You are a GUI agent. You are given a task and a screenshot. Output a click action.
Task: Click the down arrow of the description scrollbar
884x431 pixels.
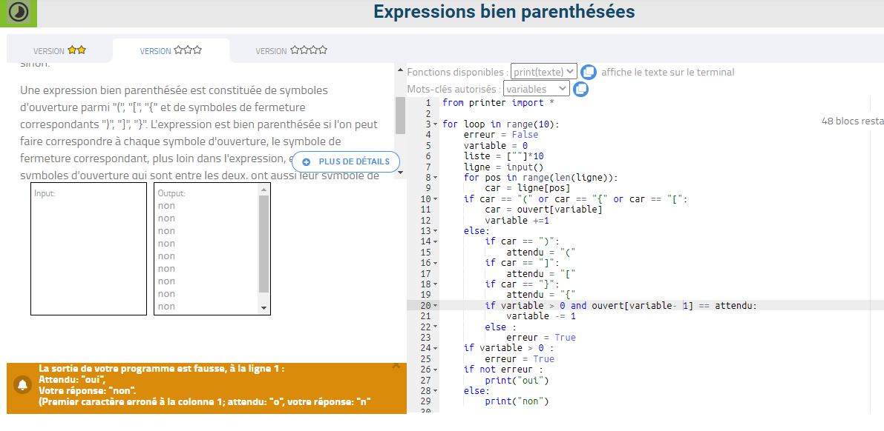(x=400, y=173)
